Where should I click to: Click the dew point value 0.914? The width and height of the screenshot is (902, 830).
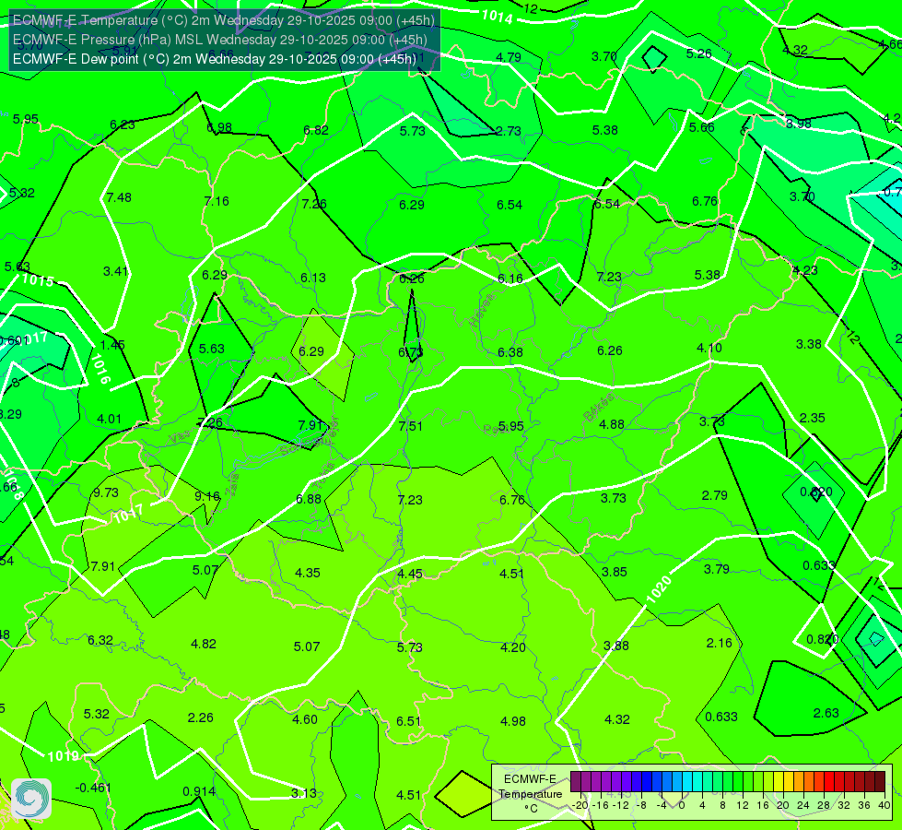coord(199,791)
